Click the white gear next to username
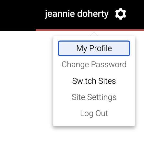The width and height of the screenshot is (144, 152). click(121, 14)
